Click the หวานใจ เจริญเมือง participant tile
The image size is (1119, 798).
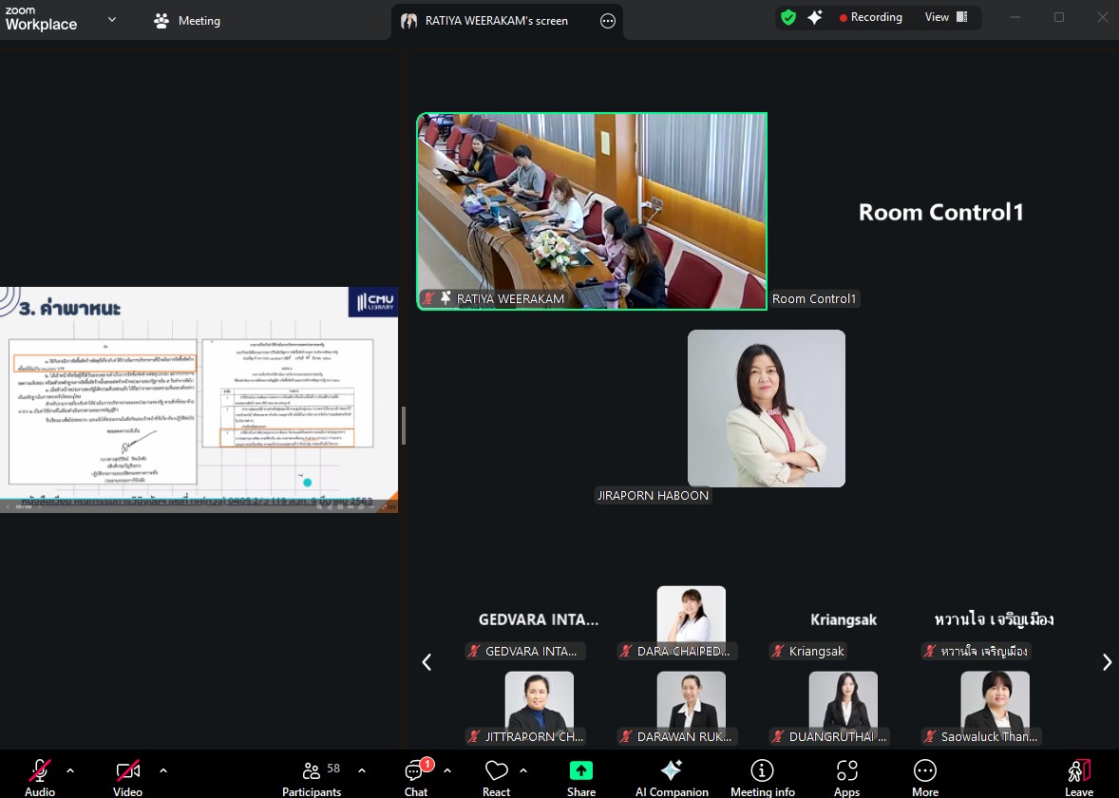995,622
